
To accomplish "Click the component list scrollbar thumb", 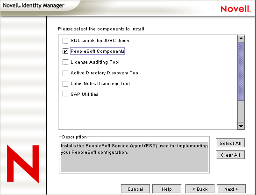I will click(x=241, y=71).
